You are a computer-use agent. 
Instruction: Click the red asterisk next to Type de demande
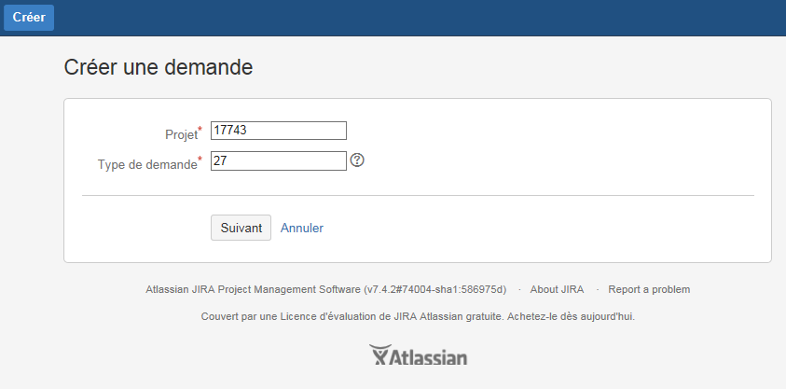tap(200, 160)
